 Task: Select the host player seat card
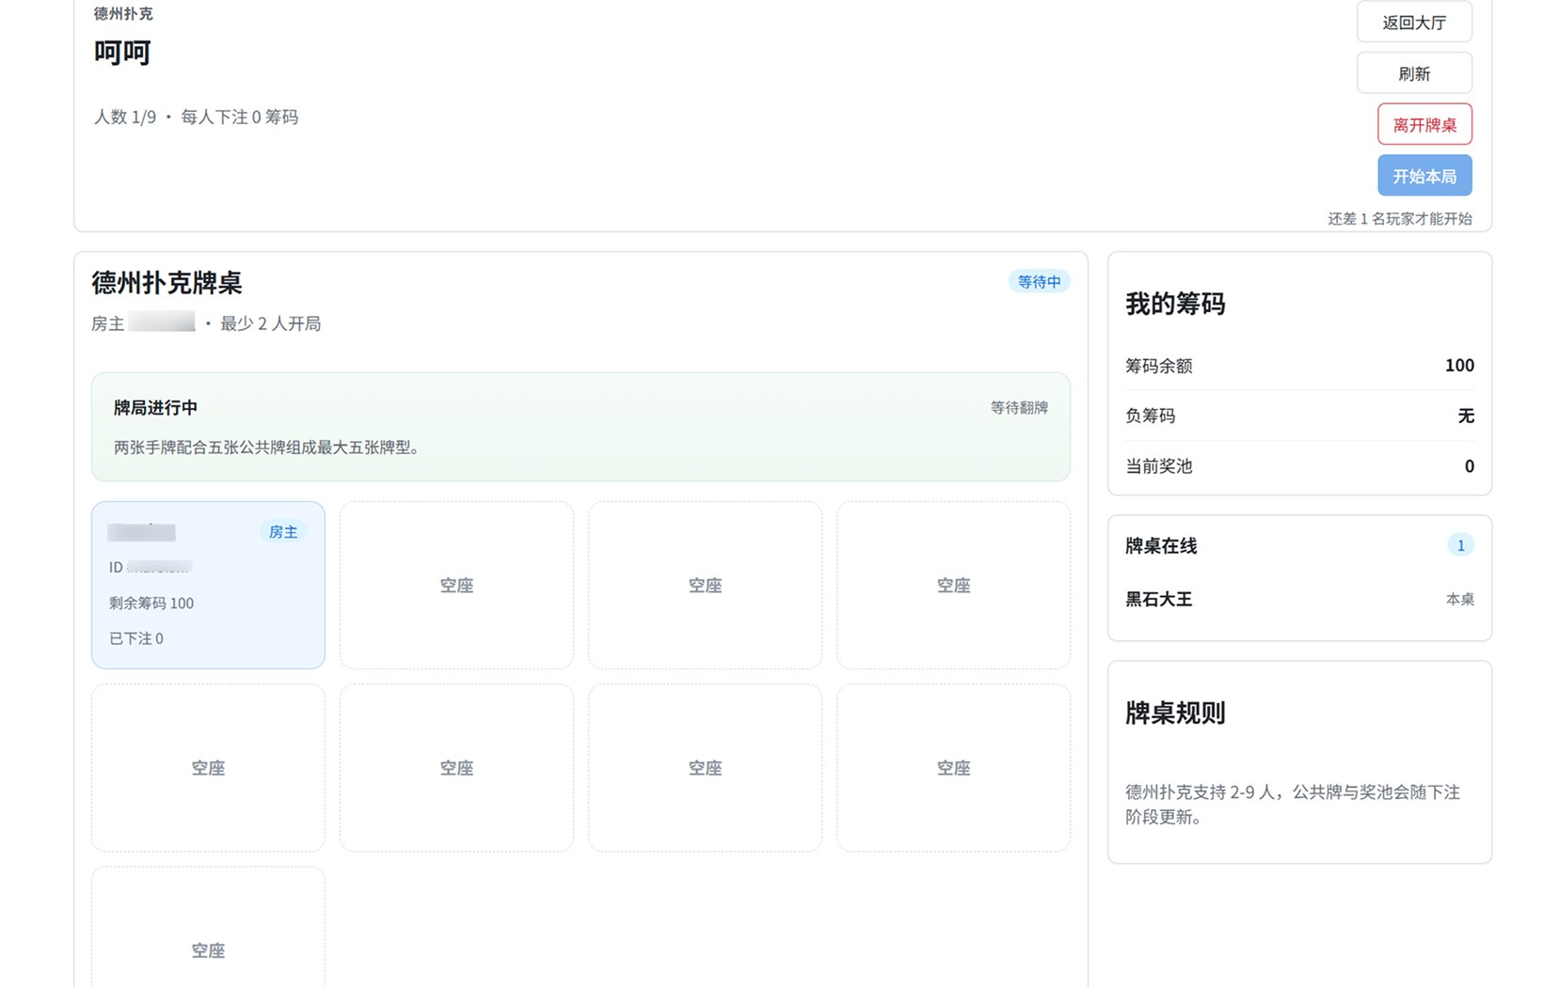[208, 585]
